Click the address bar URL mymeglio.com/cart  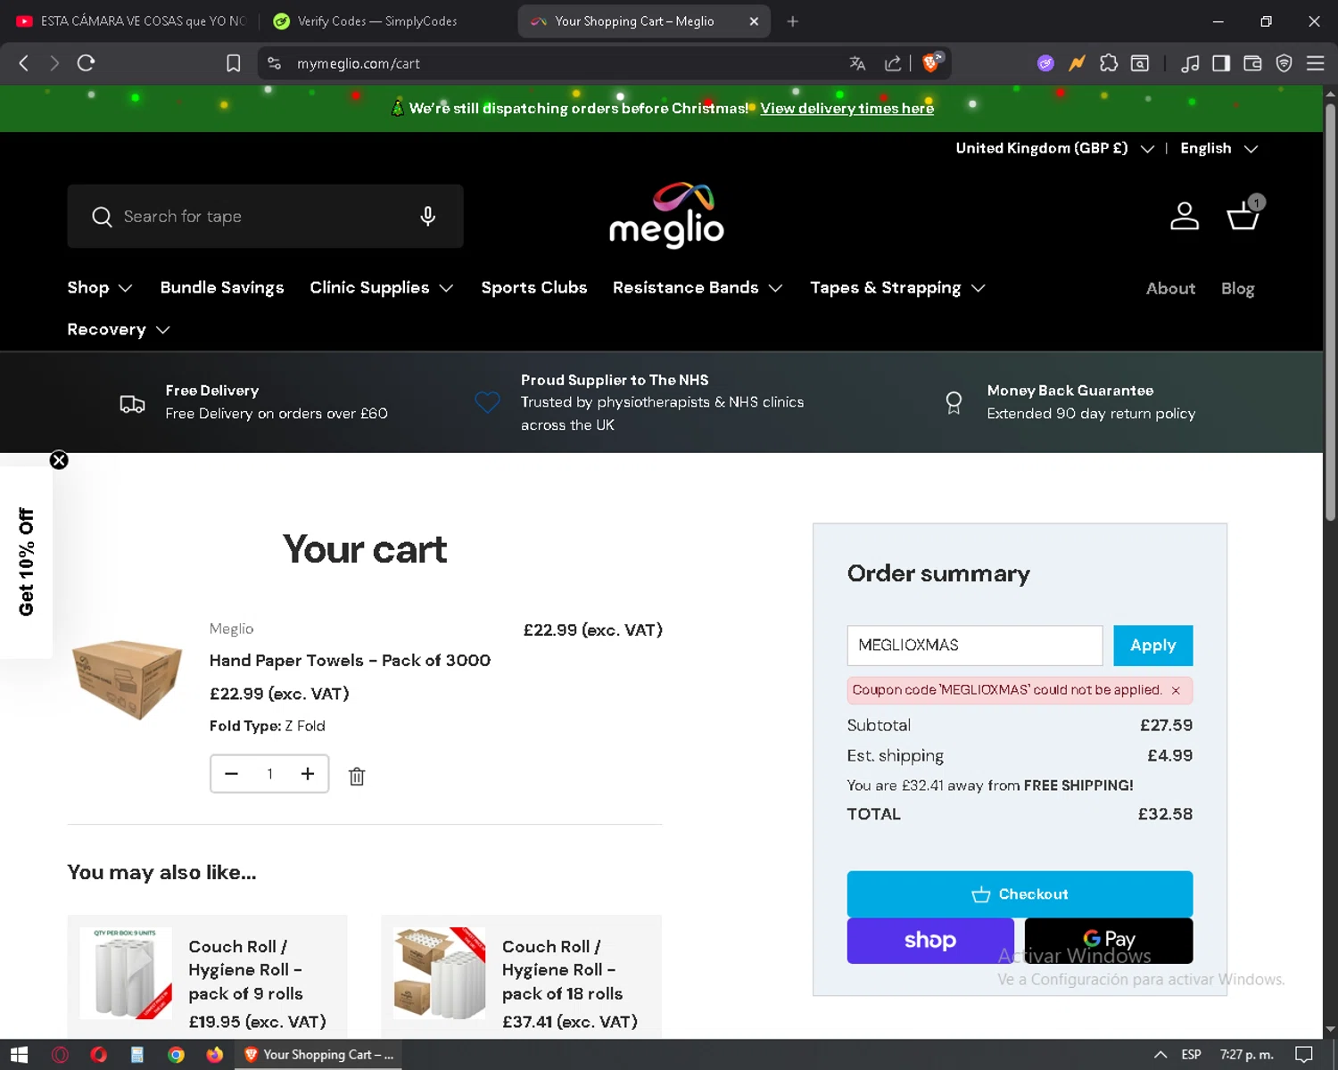[x=359, y=63]
